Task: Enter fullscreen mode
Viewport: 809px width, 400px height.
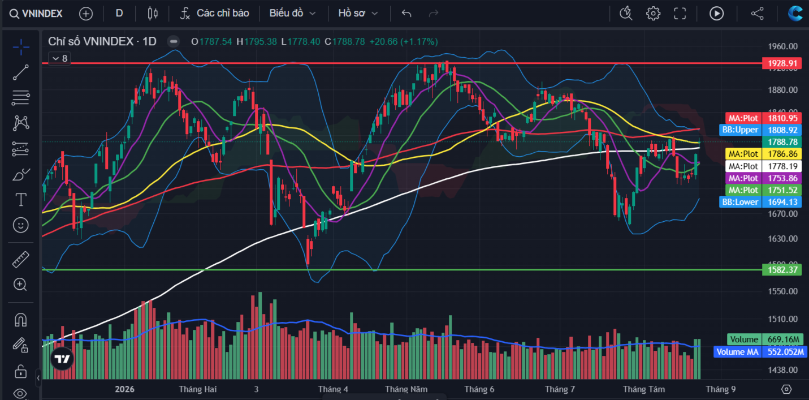Action: click(680, 13)
